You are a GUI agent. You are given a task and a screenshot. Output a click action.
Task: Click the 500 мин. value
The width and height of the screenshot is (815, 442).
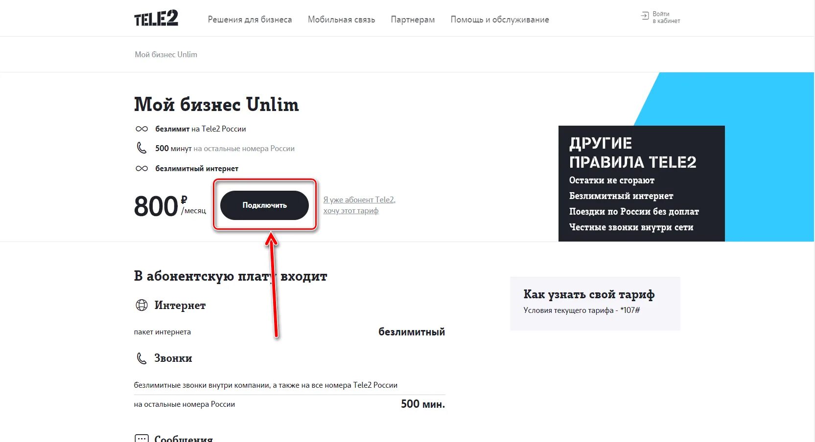click(423, 404)
